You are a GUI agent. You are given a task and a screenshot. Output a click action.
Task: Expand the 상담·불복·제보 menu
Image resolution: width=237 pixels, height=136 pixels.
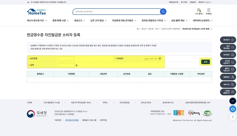pos(179,21)
